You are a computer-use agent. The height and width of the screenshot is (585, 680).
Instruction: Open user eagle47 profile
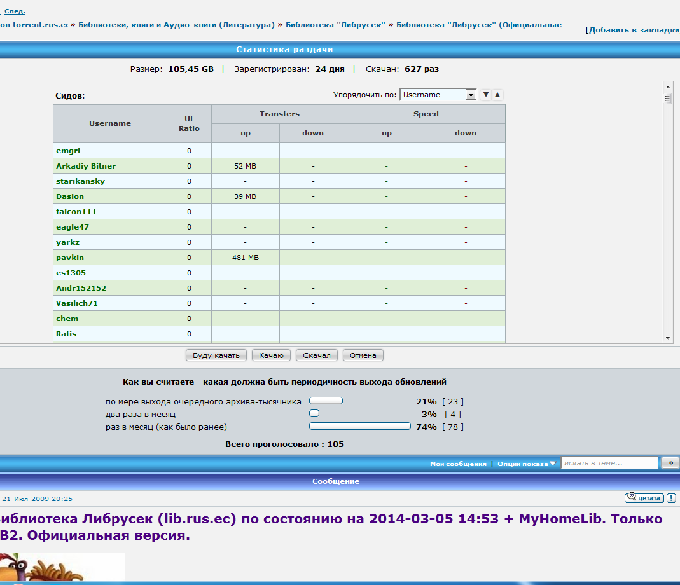coord(72,227)
